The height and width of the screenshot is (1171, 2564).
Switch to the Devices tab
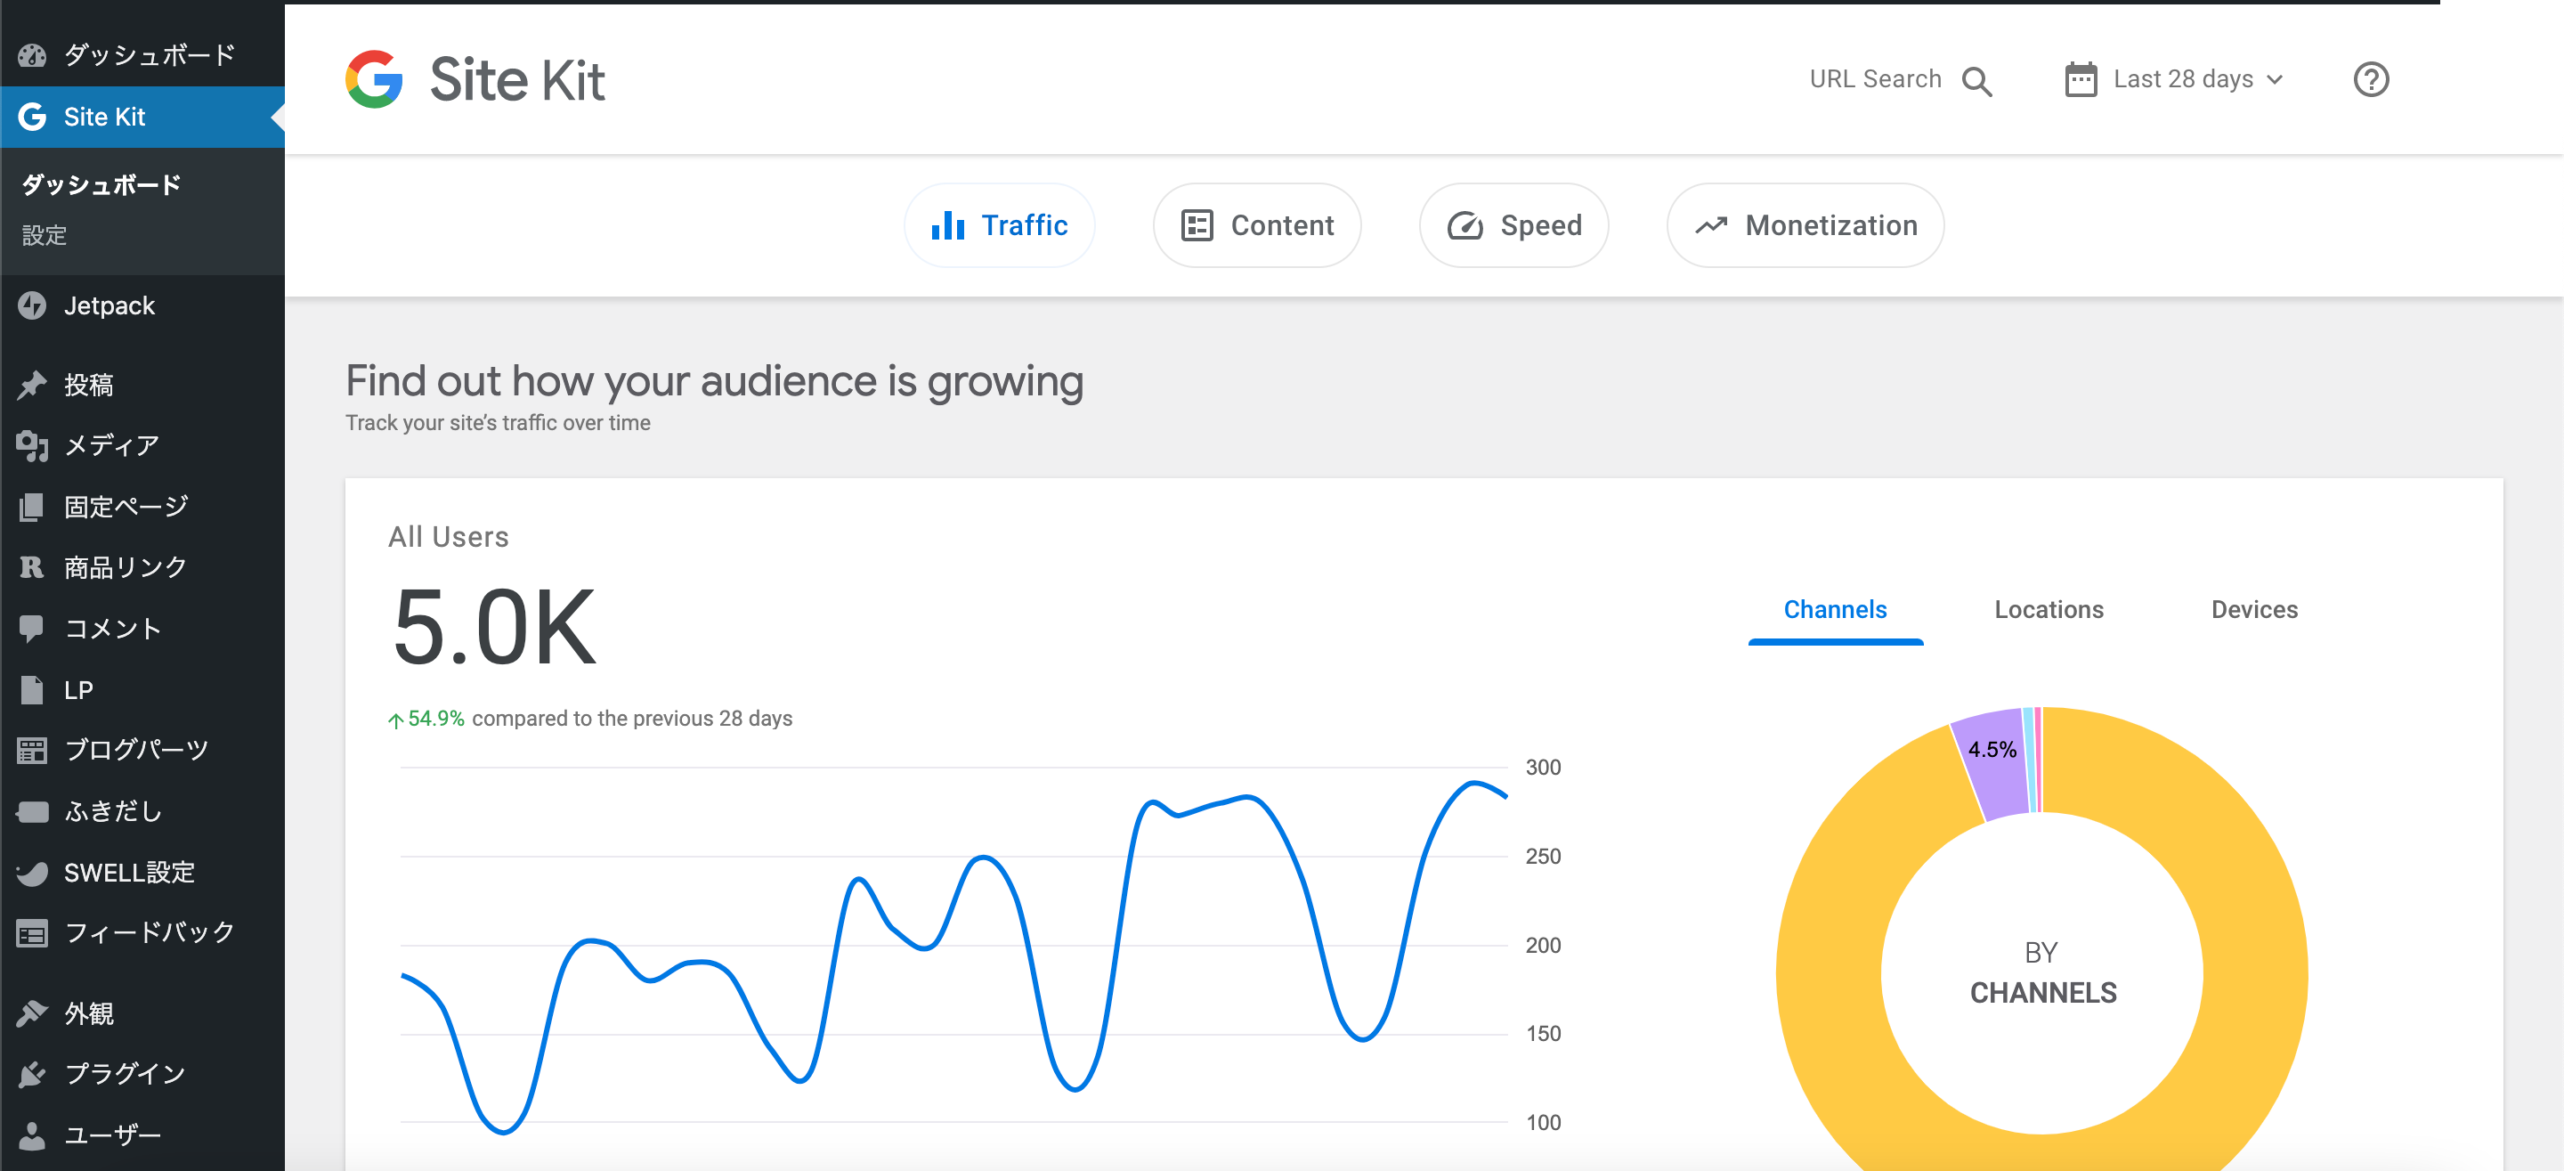[2254, 609]
